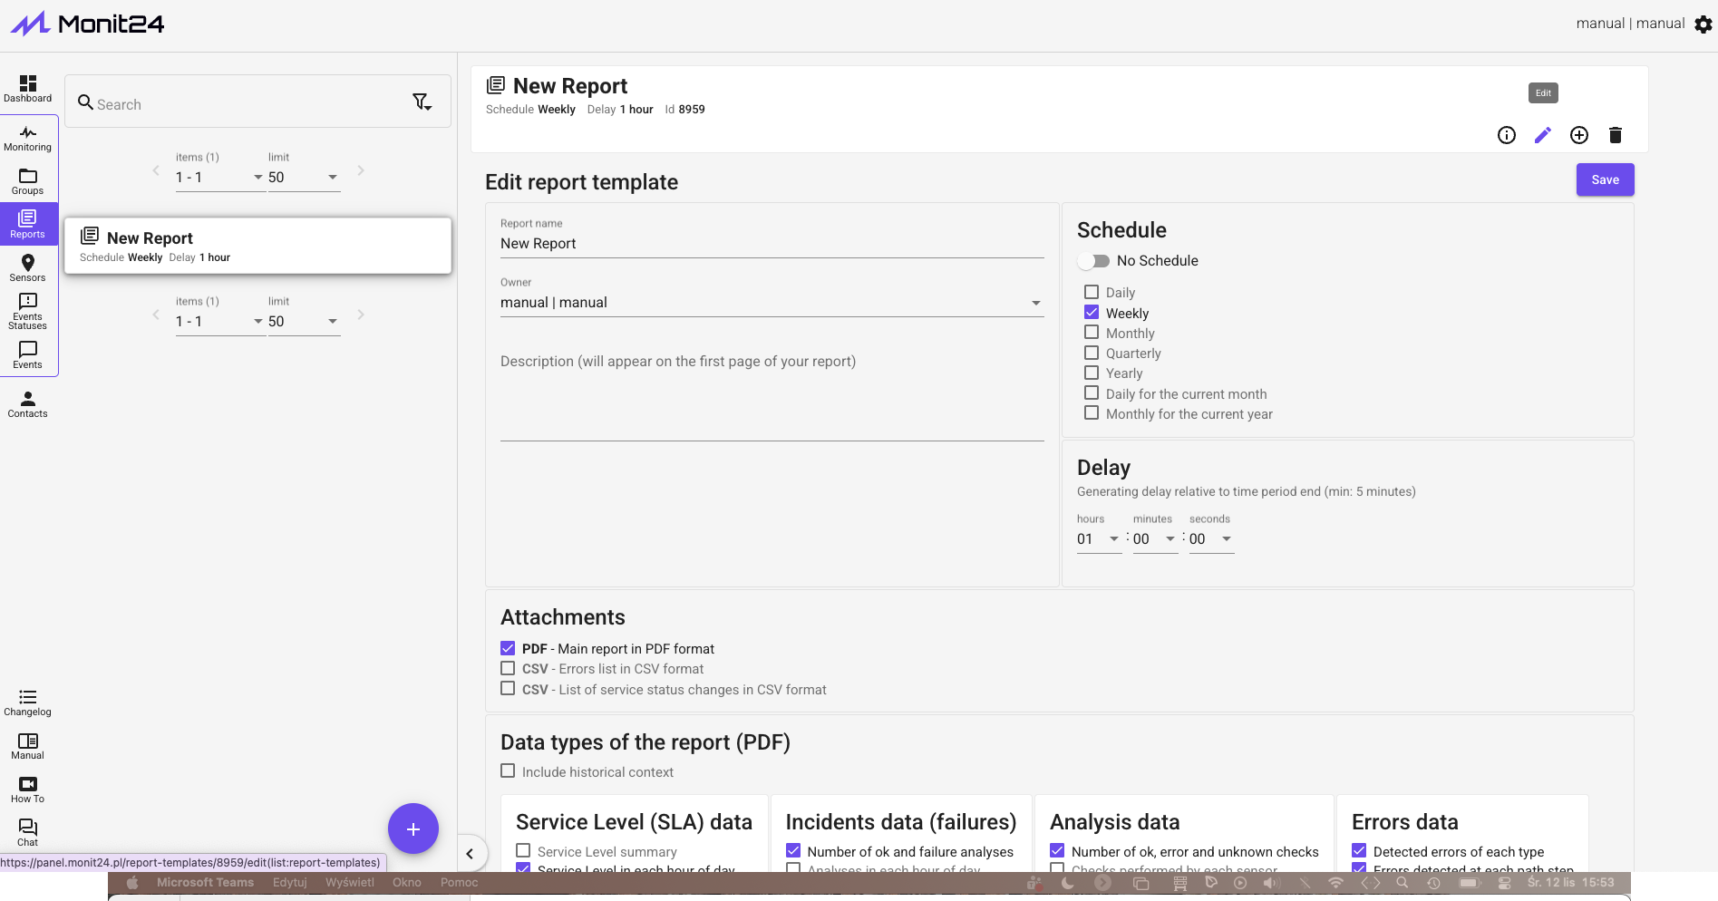Image resolution: width=1718 pixels, height=901 pixels.
Task: Expand the Owner dropdown
Action: pyautogui.click(x=1035, y=303)
